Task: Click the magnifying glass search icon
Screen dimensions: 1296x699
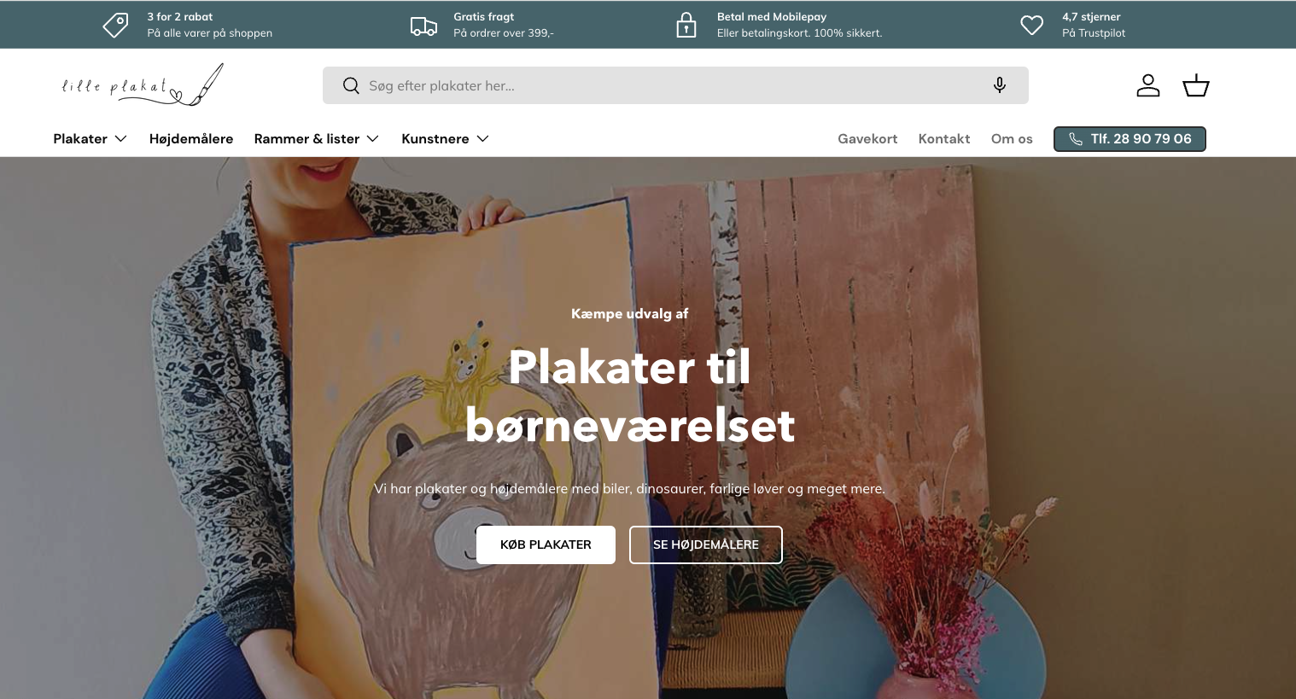Action: click(351, 85)
